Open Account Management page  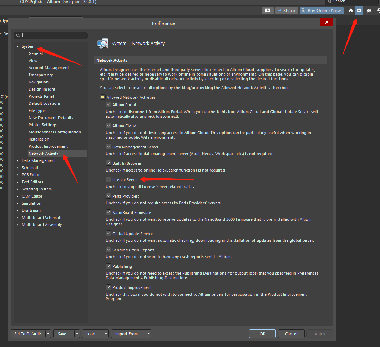point(49,68)
